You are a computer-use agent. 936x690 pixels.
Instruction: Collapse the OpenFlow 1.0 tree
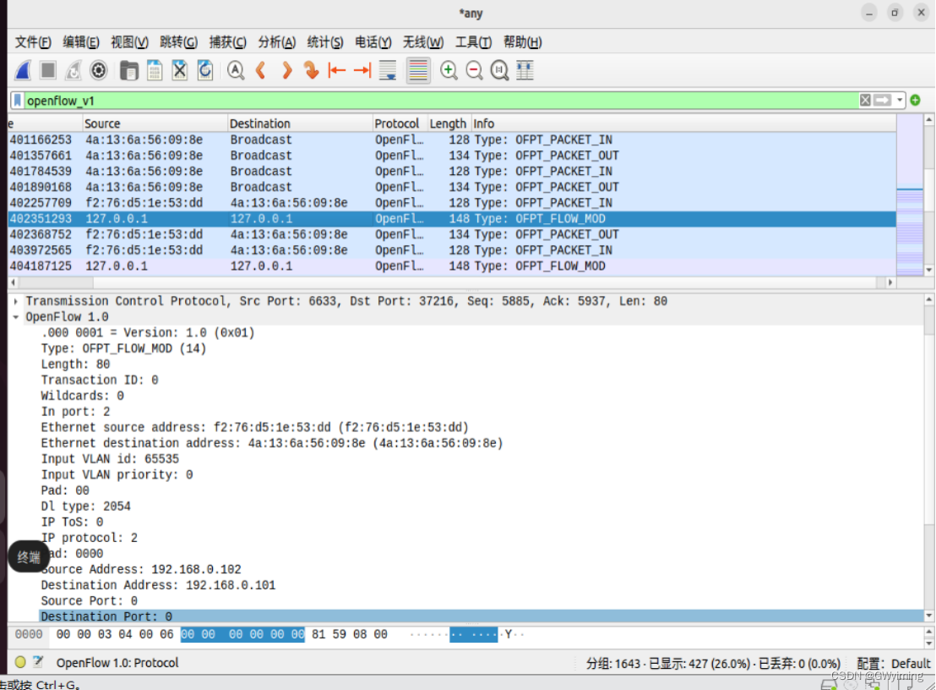point(16,316)
